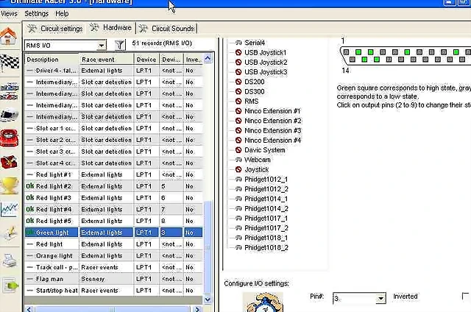The width and height of the screenshot is (471, 312).
Task: Select the Green light row
Action: coord(113,233)
